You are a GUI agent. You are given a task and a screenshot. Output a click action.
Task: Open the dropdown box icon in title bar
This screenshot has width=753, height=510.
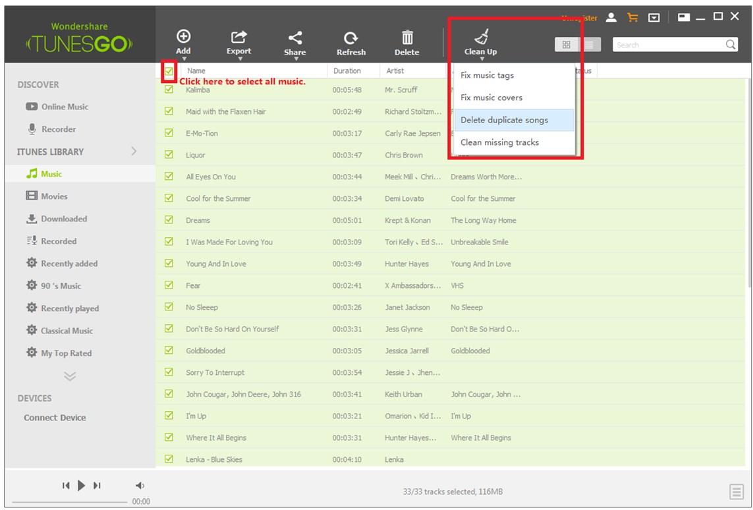click(654, 18)
